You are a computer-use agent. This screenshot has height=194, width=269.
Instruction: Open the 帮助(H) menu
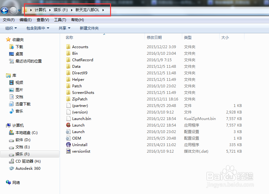pos(77,20)
